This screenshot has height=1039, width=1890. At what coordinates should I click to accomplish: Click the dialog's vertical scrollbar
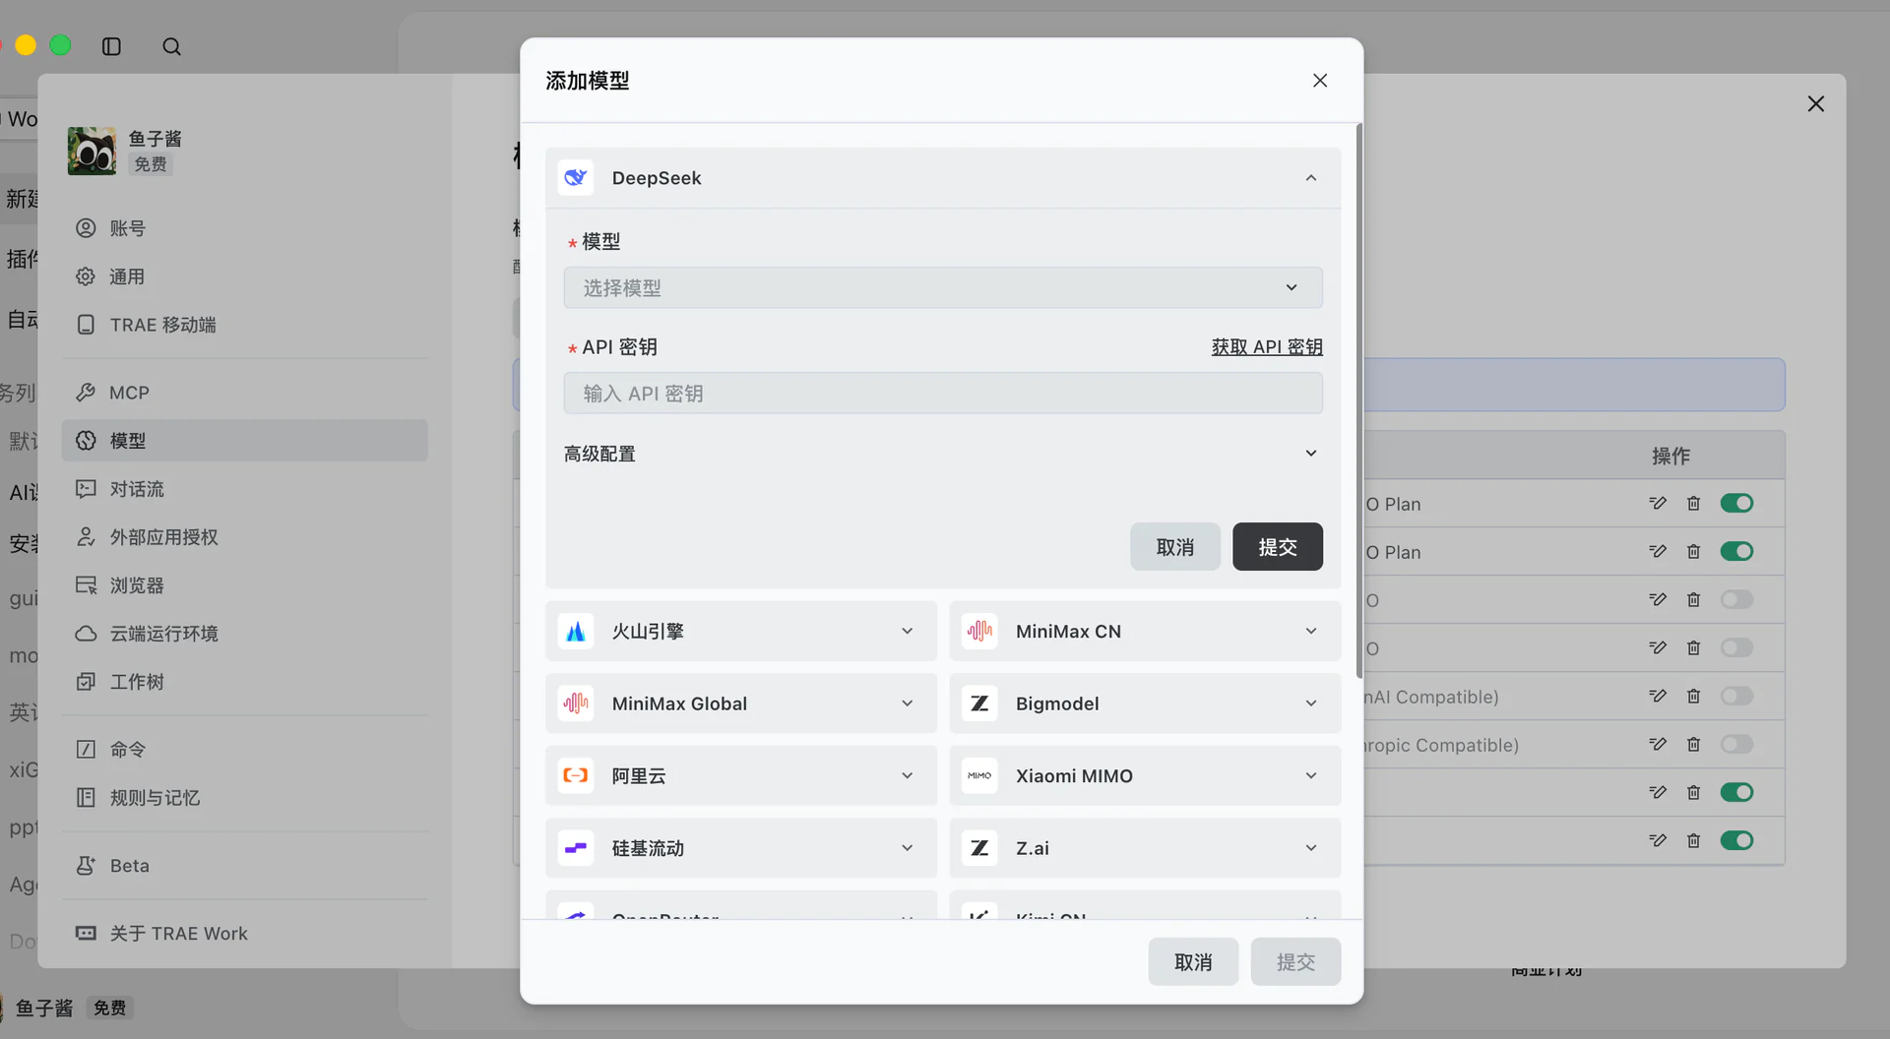(x=1359, y=401)
